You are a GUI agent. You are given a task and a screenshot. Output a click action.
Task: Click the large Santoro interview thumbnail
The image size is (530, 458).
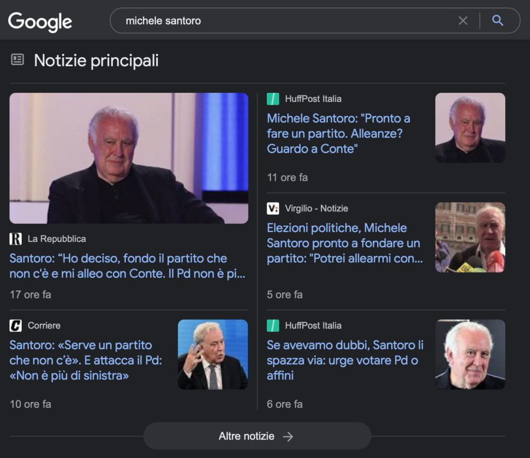coord(129,158)
